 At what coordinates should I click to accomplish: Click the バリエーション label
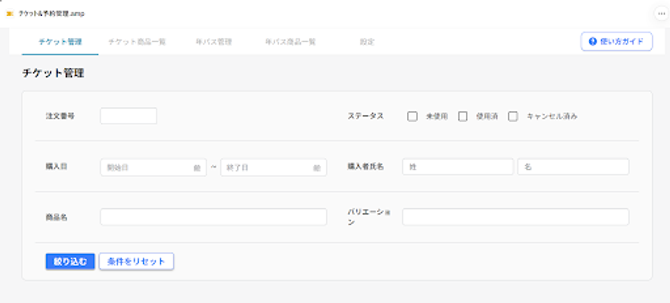[x=369, y=217]
